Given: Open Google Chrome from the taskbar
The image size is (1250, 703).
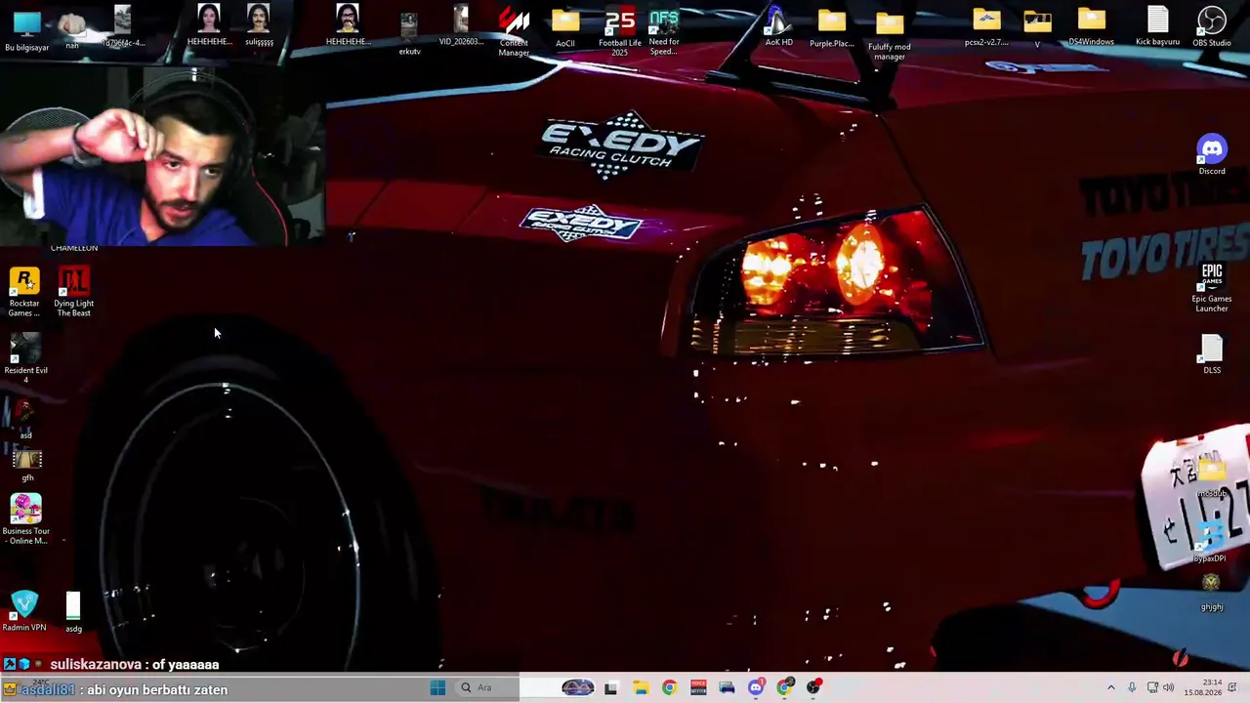Looking at the screenshot, I should point(669,687).
